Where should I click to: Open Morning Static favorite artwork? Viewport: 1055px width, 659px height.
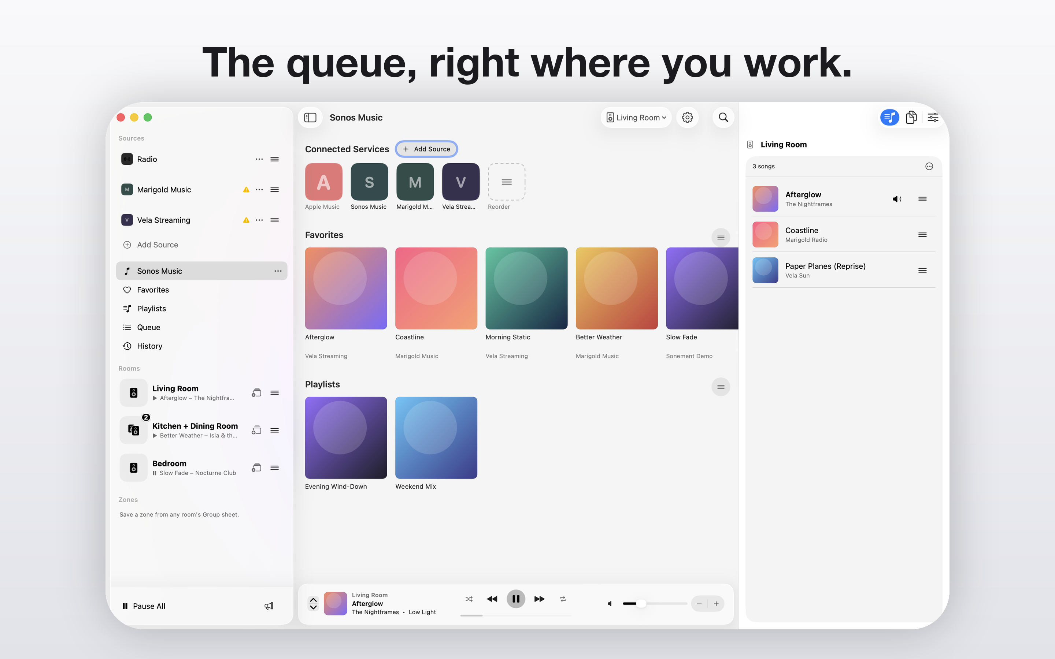coord(526,288)
